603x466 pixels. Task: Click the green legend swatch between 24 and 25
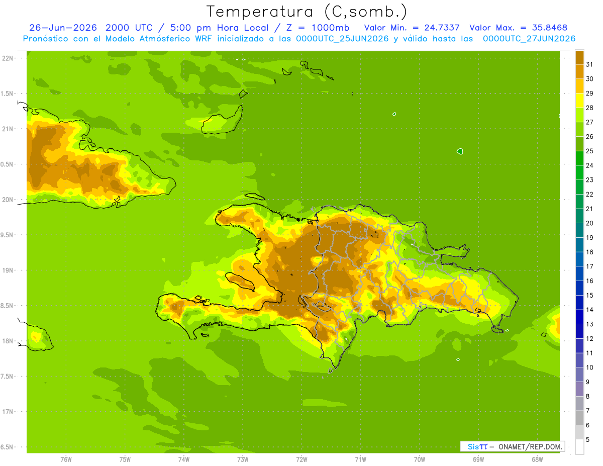(579, 158)
